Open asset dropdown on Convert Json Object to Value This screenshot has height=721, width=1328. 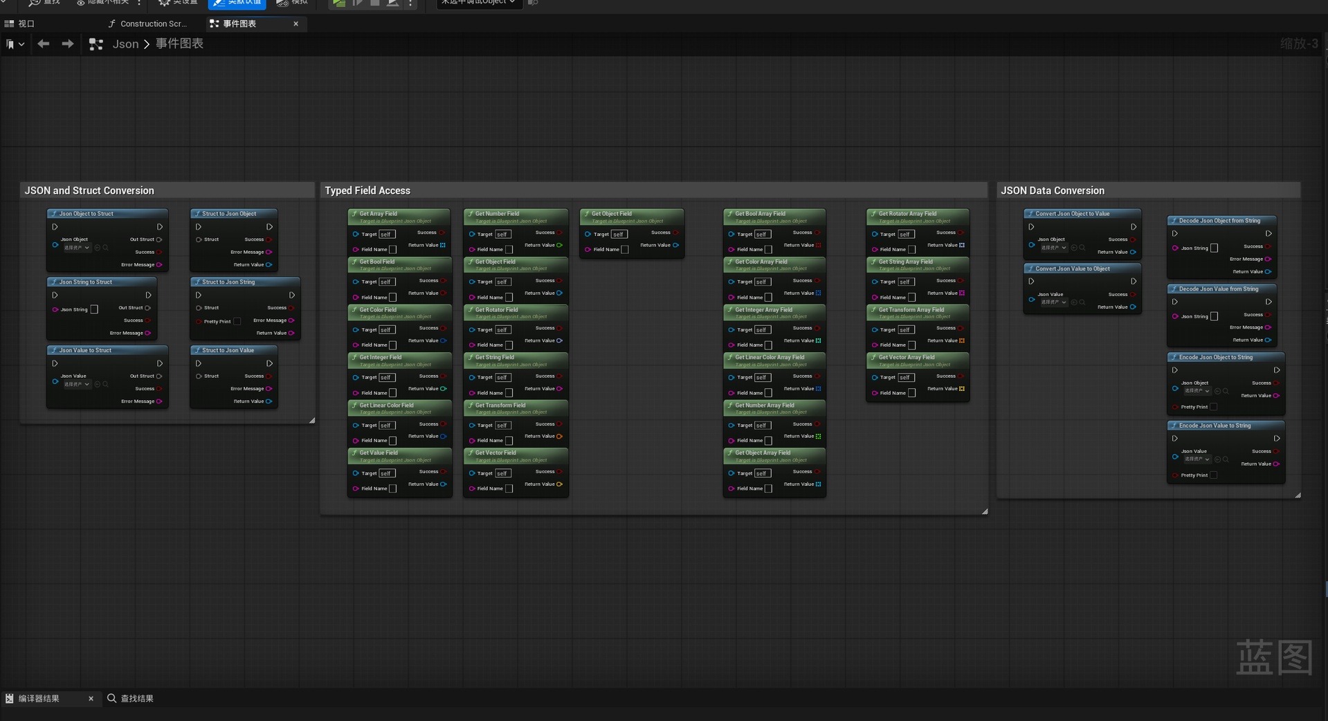[1053, 248]
